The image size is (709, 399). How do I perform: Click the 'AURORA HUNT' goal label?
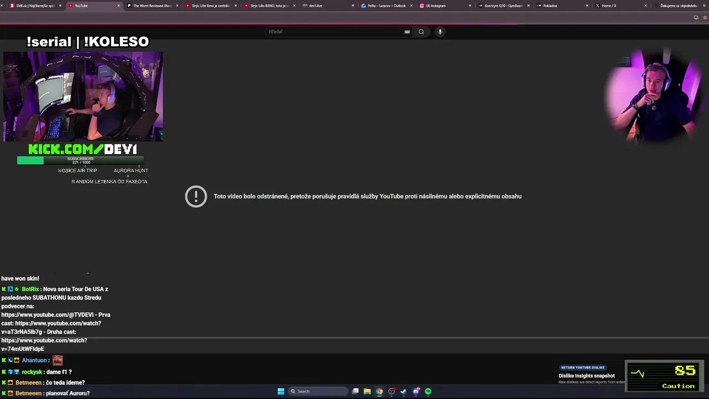click(x=131, y=171)
